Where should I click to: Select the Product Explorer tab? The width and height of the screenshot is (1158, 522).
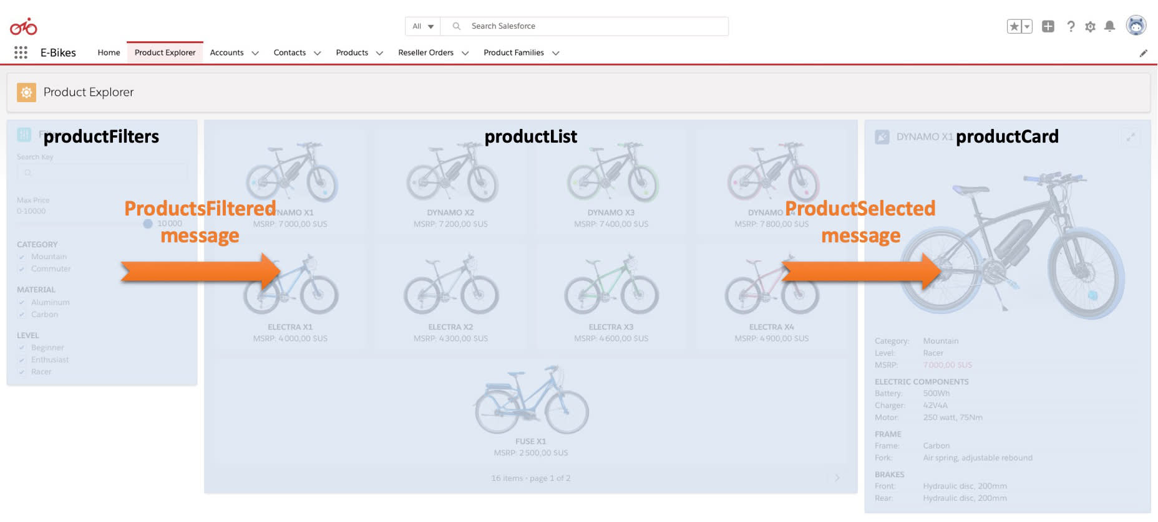(165, 52)
